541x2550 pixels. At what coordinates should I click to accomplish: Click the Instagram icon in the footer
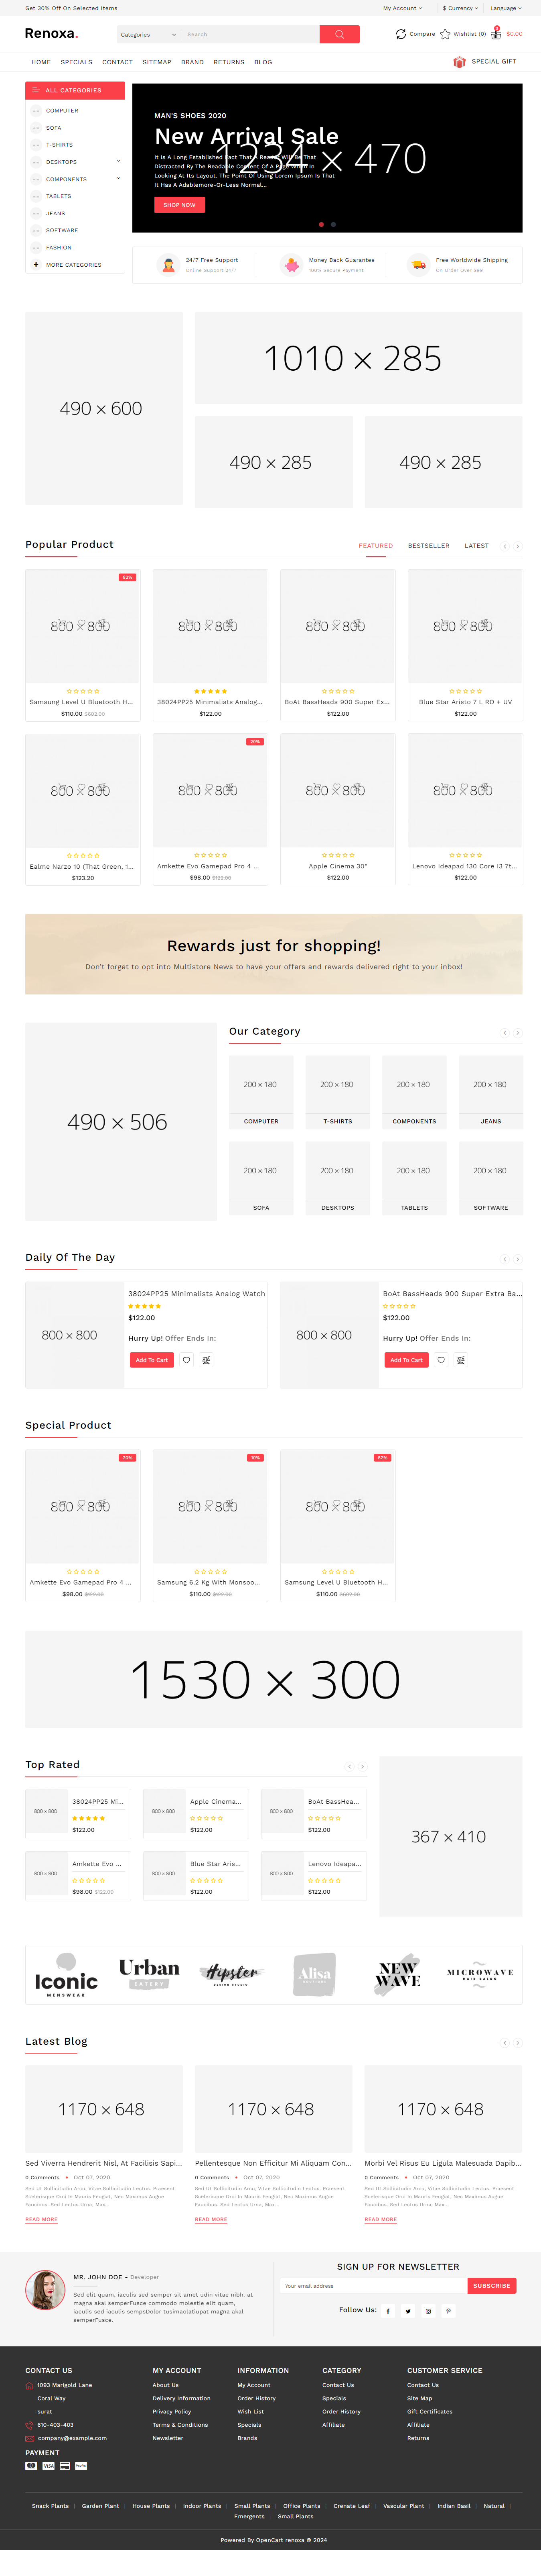point(428,2311)
